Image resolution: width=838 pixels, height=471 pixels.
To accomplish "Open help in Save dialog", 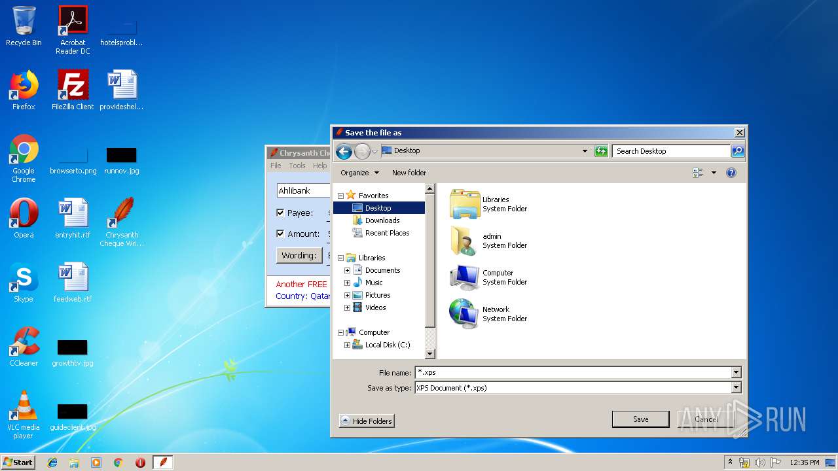I will (731, 173).
